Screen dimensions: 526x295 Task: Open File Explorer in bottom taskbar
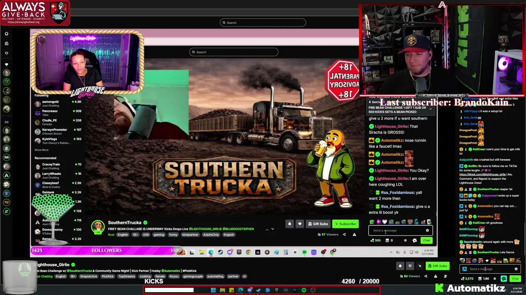click(222, 290)
